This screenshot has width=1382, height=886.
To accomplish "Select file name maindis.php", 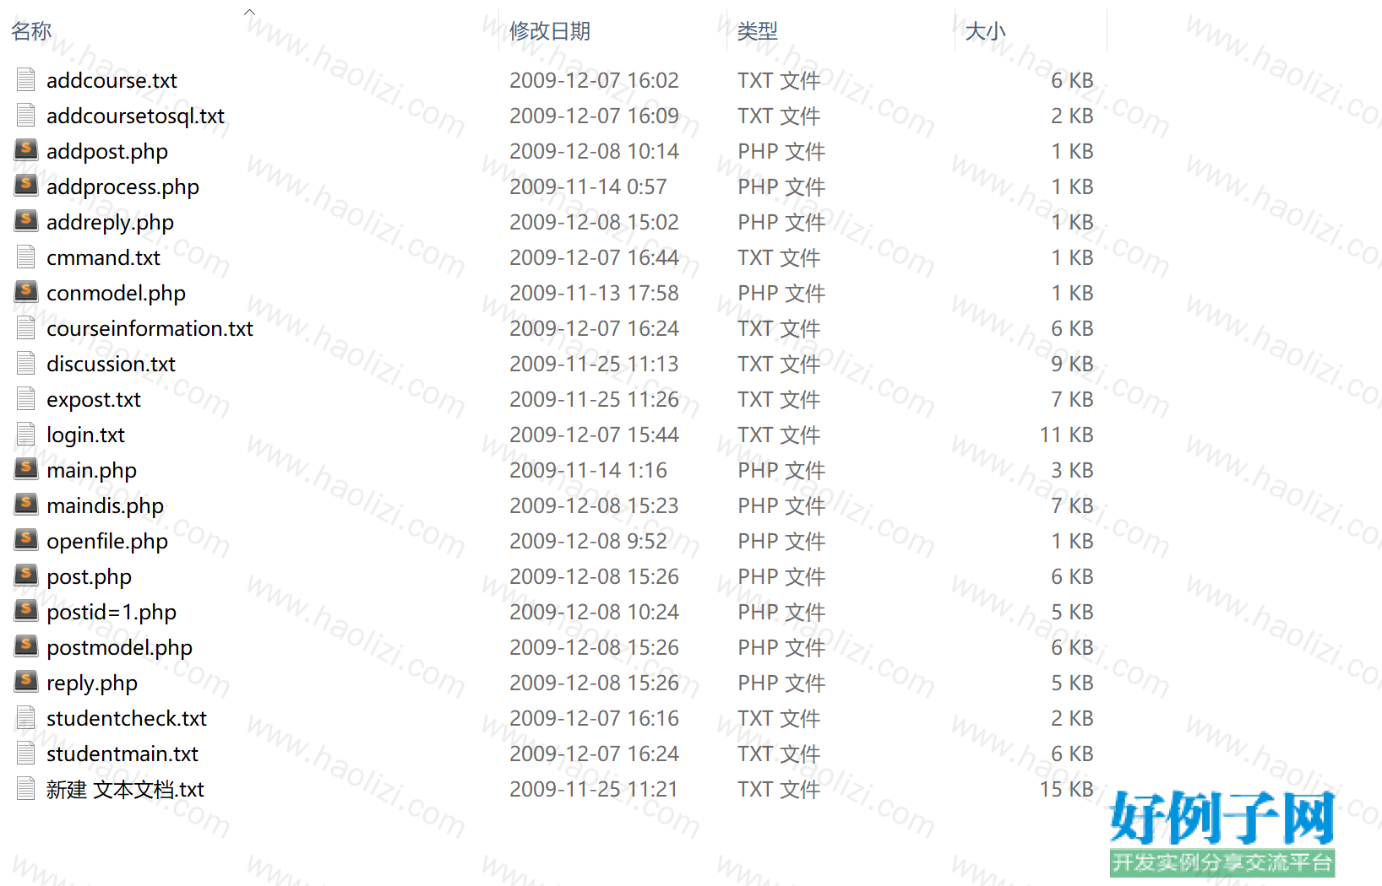I will coord(105,506).
